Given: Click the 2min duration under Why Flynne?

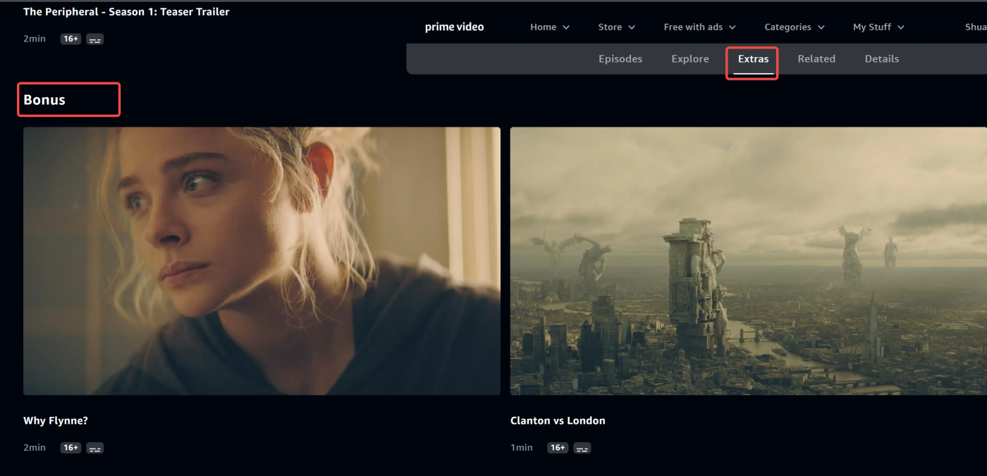Looking at the screenshot, I should click(35, 448).
